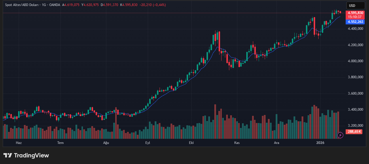
Task: Click the TradingView logo
Action: (26, 155)
